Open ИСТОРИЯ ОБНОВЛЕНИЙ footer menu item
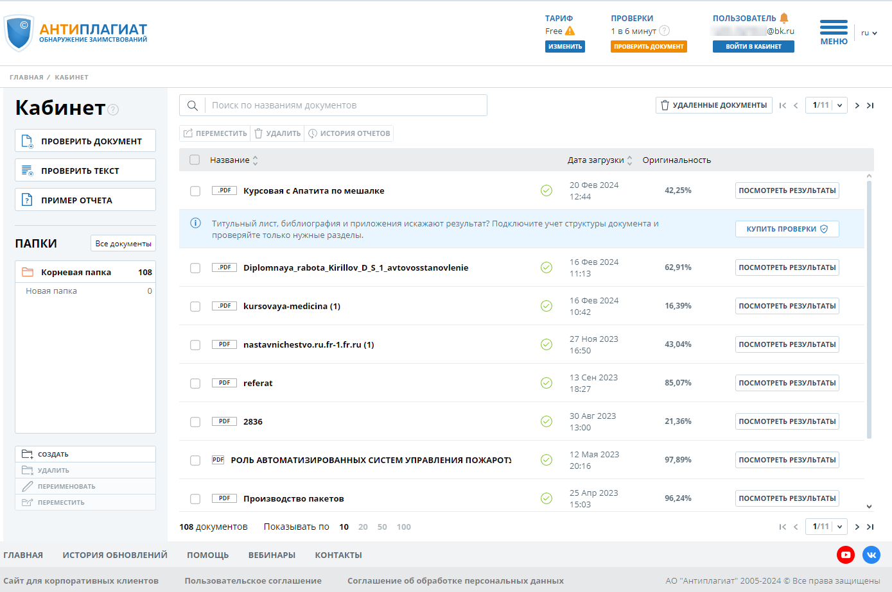Screen dimensions: 892x592 115,555
